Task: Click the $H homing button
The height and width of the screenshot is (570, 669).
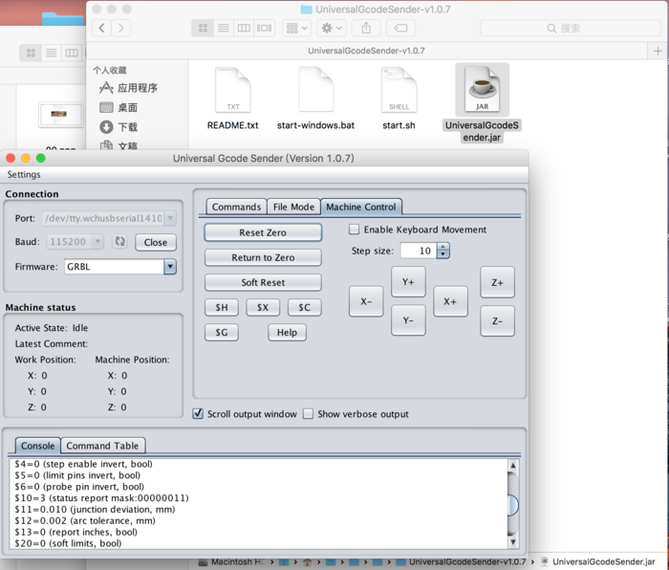Action: (222, 307)
